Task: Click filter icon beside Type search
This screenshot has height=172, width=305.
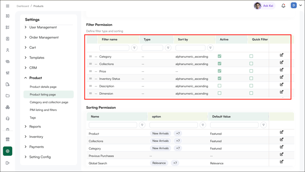Action: [x=168, y=48]
